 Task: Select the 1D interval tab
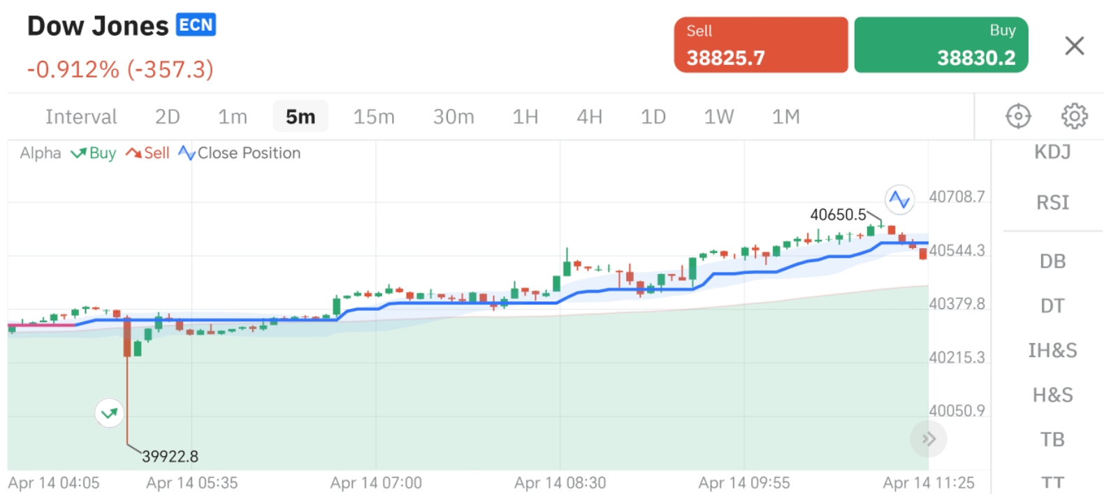coord(653,117)
